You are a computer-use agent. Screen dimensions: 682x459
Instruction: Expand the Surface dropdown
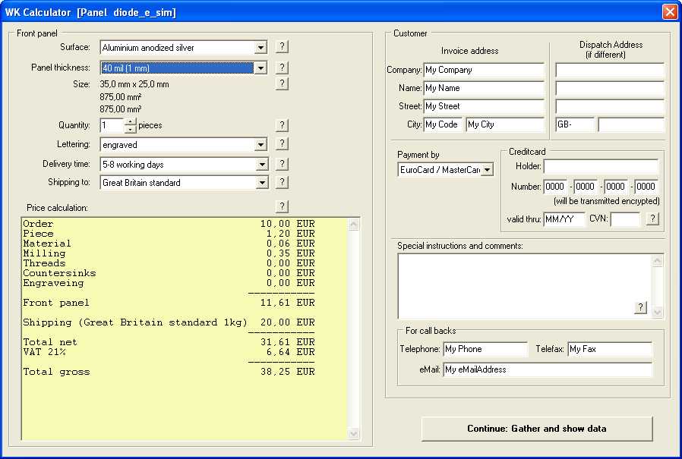[260, 48]
